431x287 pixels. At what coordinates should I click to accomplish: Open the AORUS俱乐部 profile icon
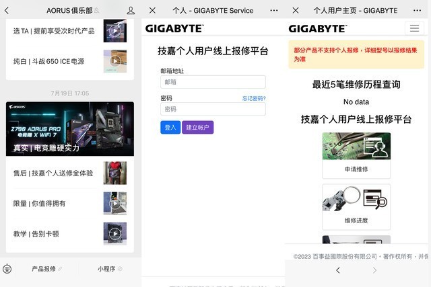pos(131,11)
